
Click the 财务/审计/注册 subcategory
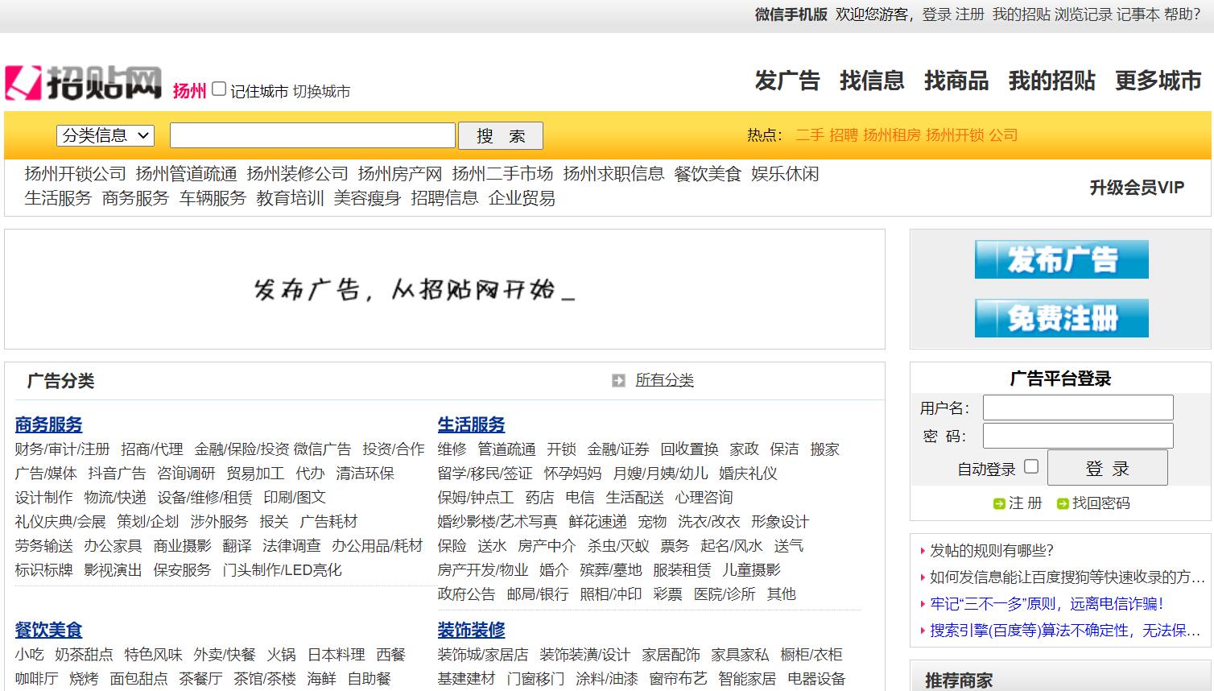click(63, 449)
